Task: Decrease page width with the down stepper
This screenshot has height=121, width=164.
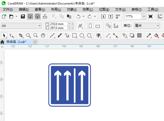Action: [x=69, y=24]
